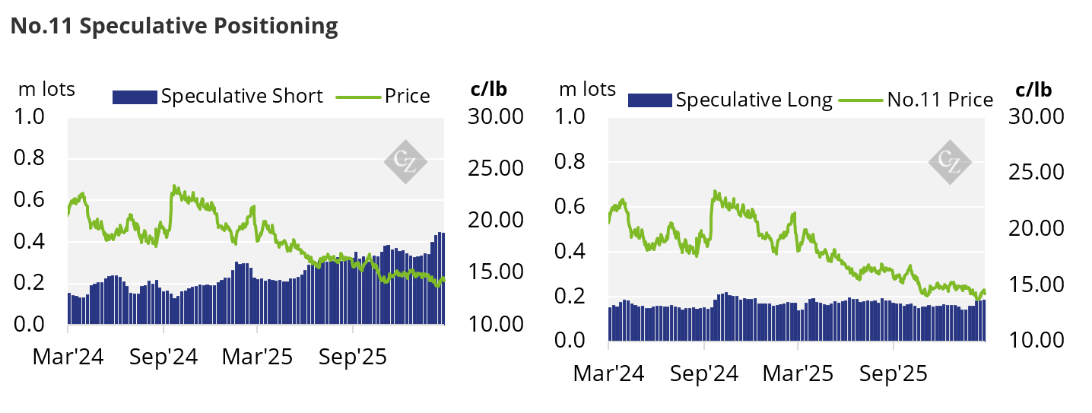Screen dimensions: 1092x413
Task: Click the green line marker in the left chart legend
Action: (x=357, y=97)
